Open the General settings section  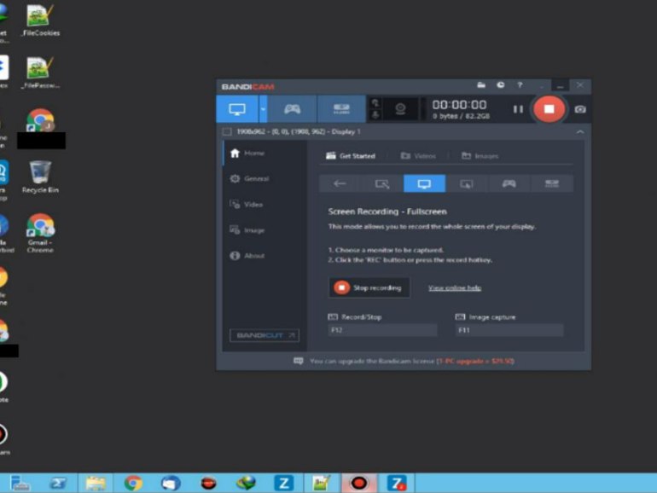[265, 179]
